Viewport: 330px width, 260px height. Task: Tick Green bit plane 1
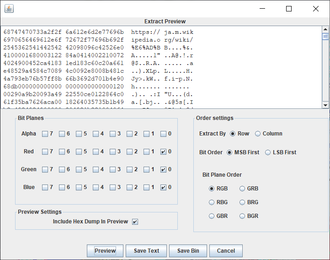tap(146, 170)
